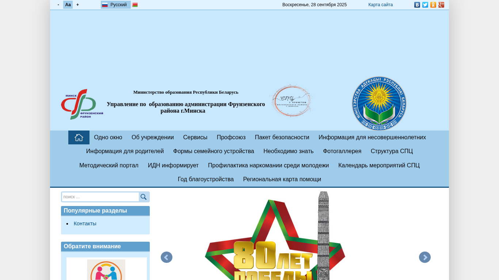Increase font size with plus button
This screenshot has height=280, width=499.
click(77, 5)
